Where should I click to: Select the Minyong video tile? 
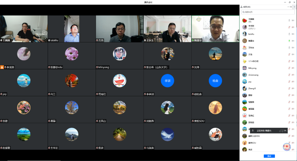tap(120, 55)
